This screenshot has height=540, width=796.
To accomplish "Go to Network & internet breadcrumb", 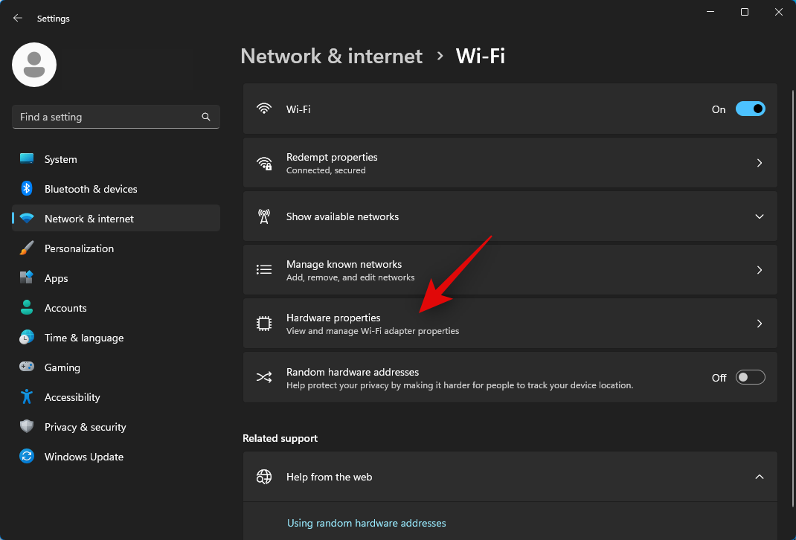I will click(x=331, y=56).
